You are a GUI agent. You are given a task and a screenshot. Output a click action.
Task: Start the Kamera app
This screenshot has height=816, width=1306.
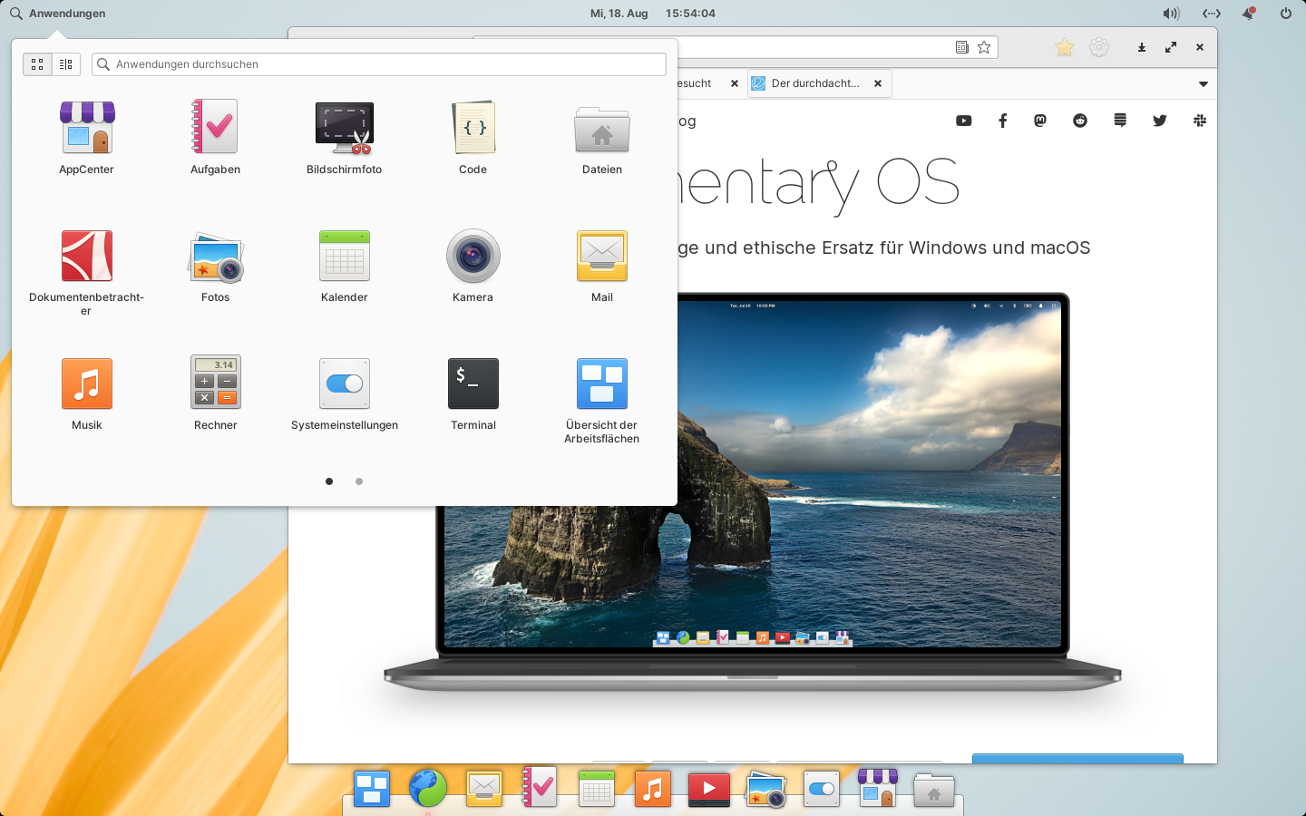(473, 266)
